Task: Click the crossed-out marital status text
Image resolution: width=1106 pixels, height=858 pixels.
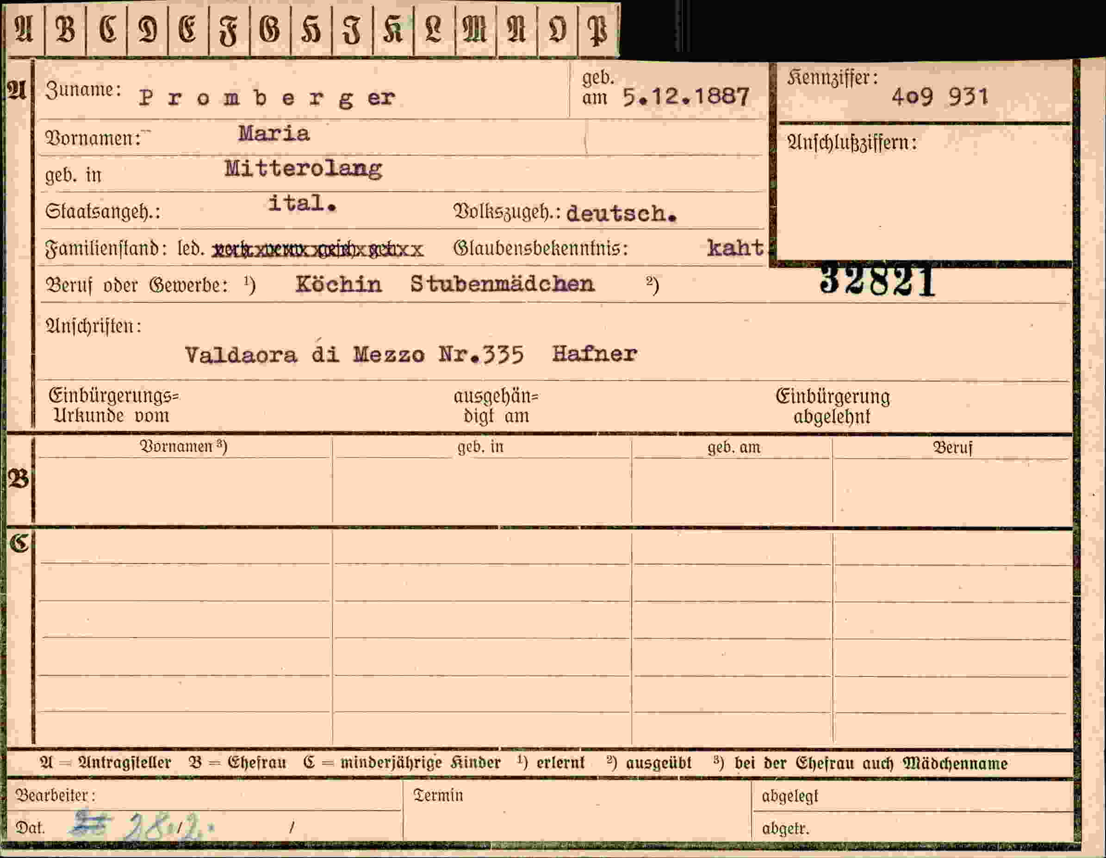Action: click(317, 250)
